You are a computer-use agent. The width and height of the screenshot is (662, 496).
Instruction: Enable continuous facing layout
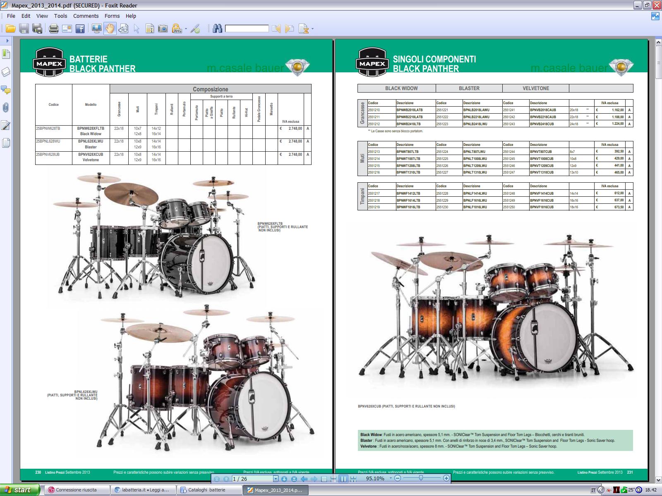[353, 479]
